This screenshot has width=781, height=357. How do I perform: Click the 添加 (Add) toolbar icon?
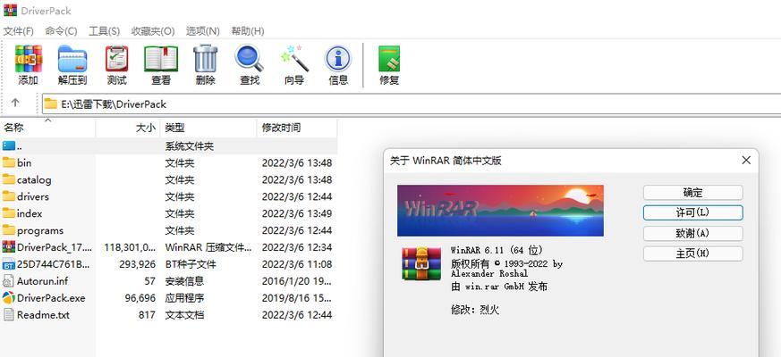tap(29, 59)
